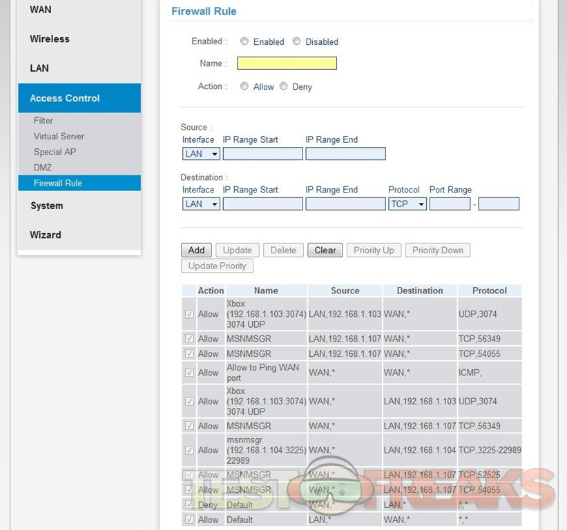567x530 pixels.
Task: Open the Source Interface dropdown
Action: 201,154
